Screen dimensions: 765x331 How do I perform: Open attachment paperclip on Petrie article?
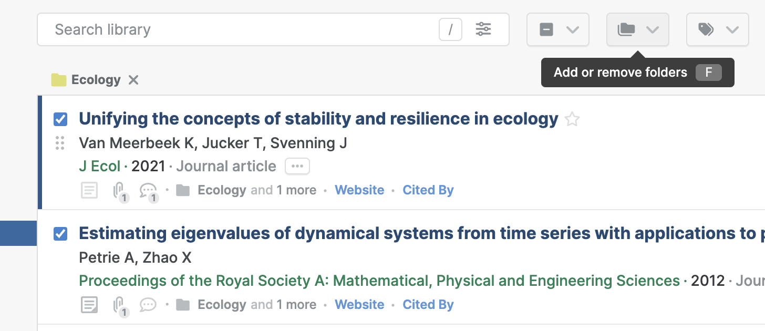(120, 306)
